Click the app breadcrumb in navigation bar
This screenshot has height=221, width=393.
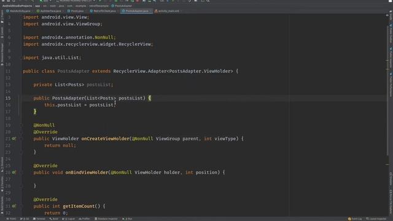pyautogui.click(x=37, y=6)
